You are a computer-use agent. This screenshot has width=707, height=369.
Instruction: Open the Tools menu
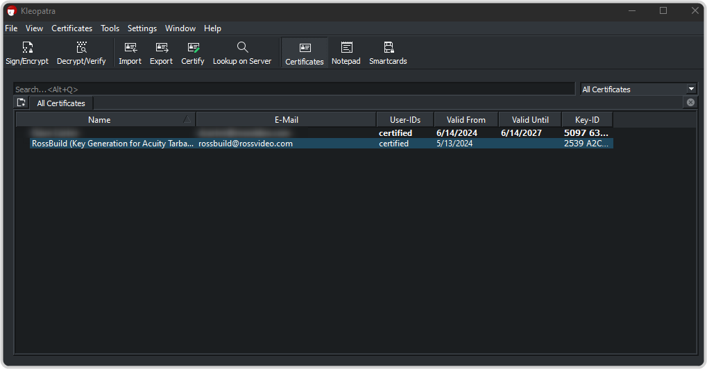(110, 28)
